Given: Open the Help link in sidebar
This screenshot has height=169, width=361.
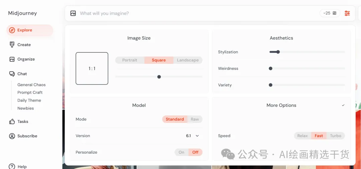Looking at the screenshot, I should point(22,166).
